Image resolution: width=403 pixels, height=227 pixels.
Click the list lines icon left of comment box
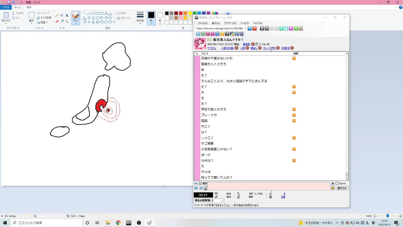coord(201,188)
